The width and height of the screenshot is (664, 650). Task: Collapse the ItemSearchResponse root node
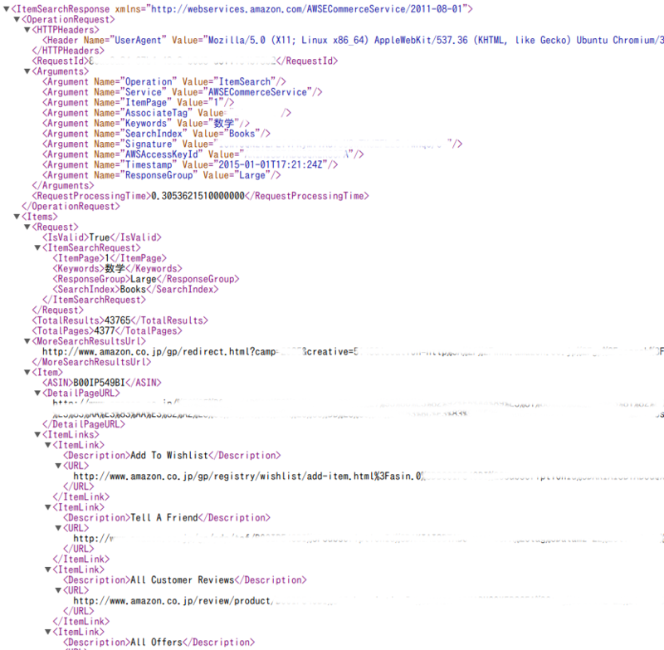(x=7, y=9)
